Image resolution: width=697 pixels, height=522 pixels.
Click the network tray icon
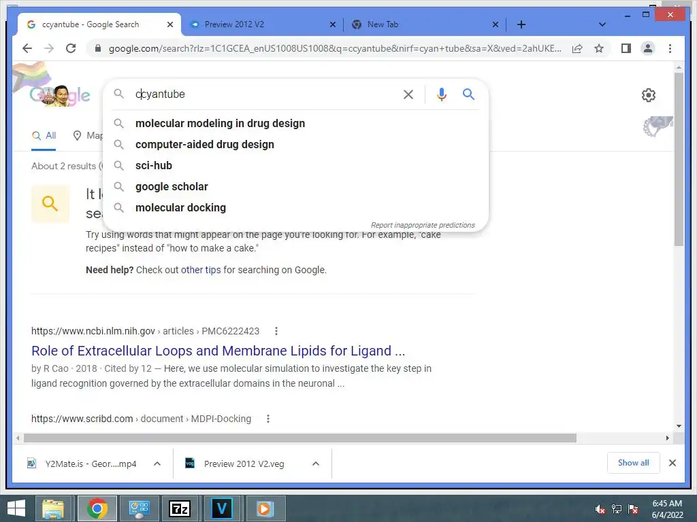(x=617, y=509)
